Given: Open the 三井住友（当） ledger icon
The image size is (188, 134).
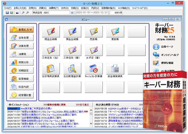Looking at the screenshot, I should (51, 50).
